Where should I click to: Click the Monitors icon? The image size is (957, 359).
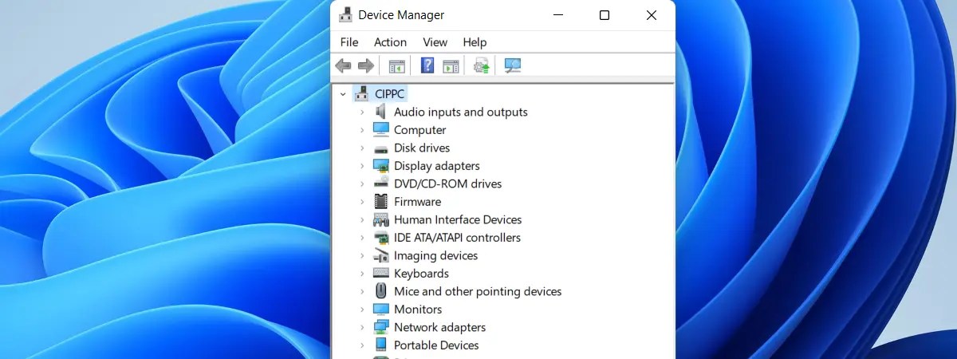380,309
